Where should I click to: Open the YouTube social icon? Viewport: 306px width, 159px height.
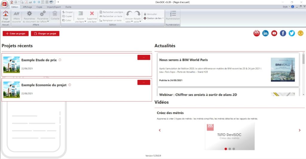point(274,33)
